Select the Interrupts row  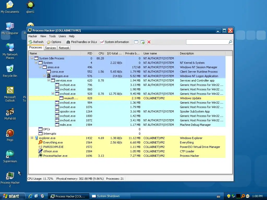coord(127,134)
